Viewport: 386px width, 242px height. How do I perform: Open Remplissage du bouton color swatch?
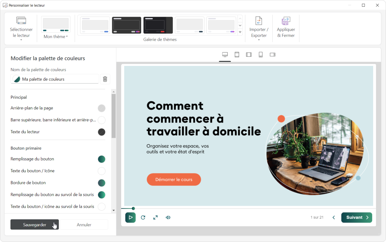pyautogui.click(x=101, y=159)
